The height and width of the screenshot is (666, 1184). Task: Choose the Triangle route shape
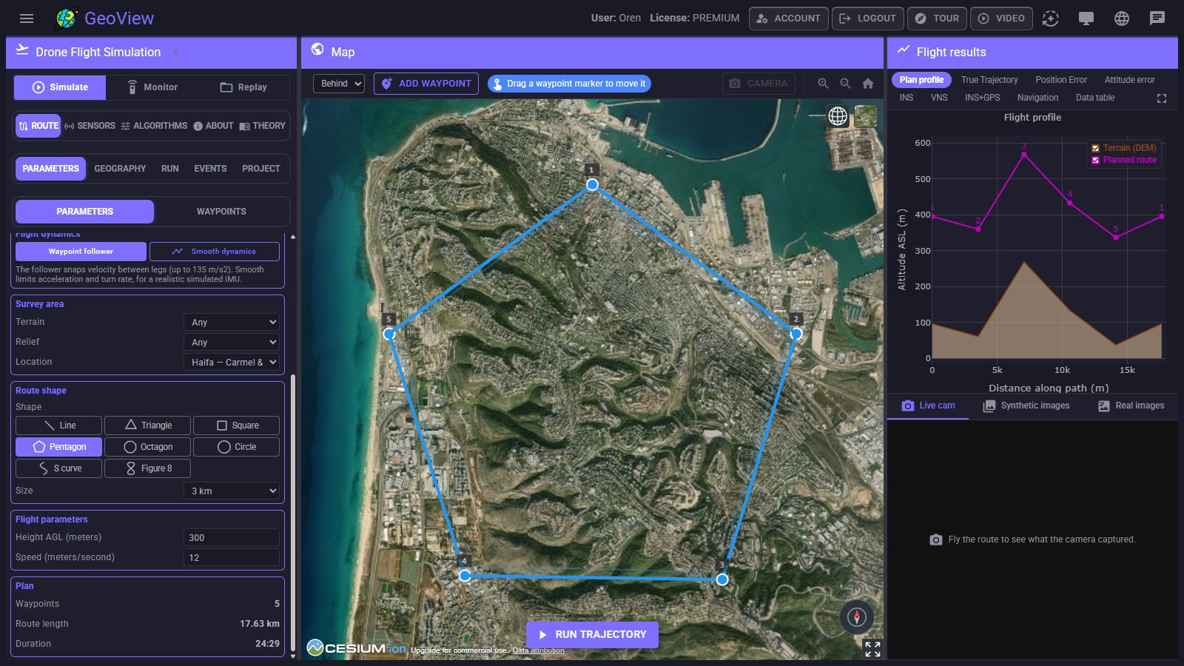coord(147,425)
